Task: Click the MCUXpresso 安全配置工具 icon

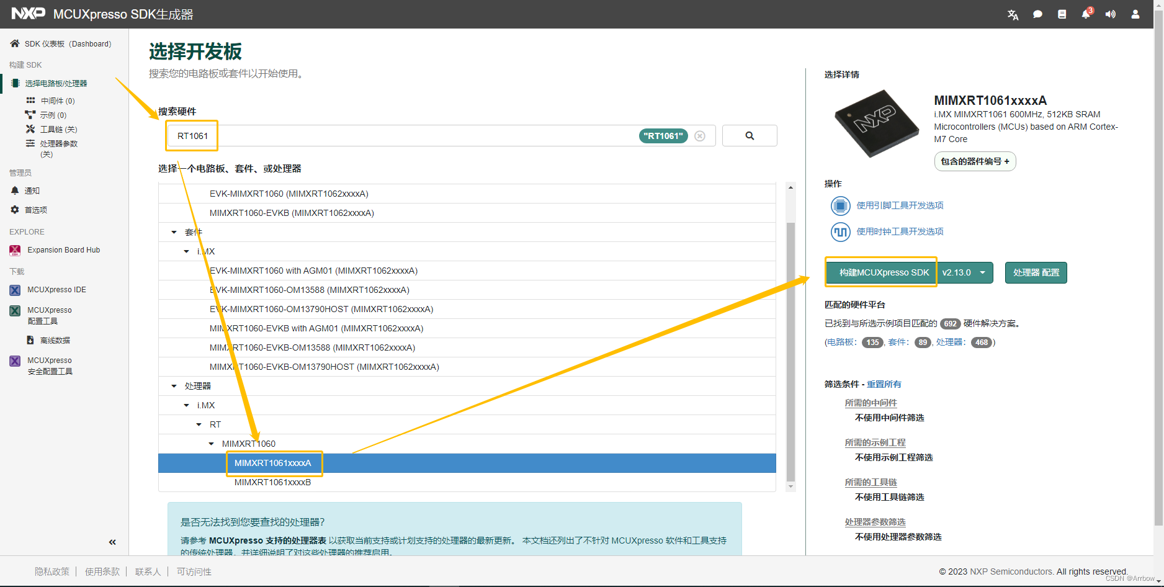Action: (15, 361)
